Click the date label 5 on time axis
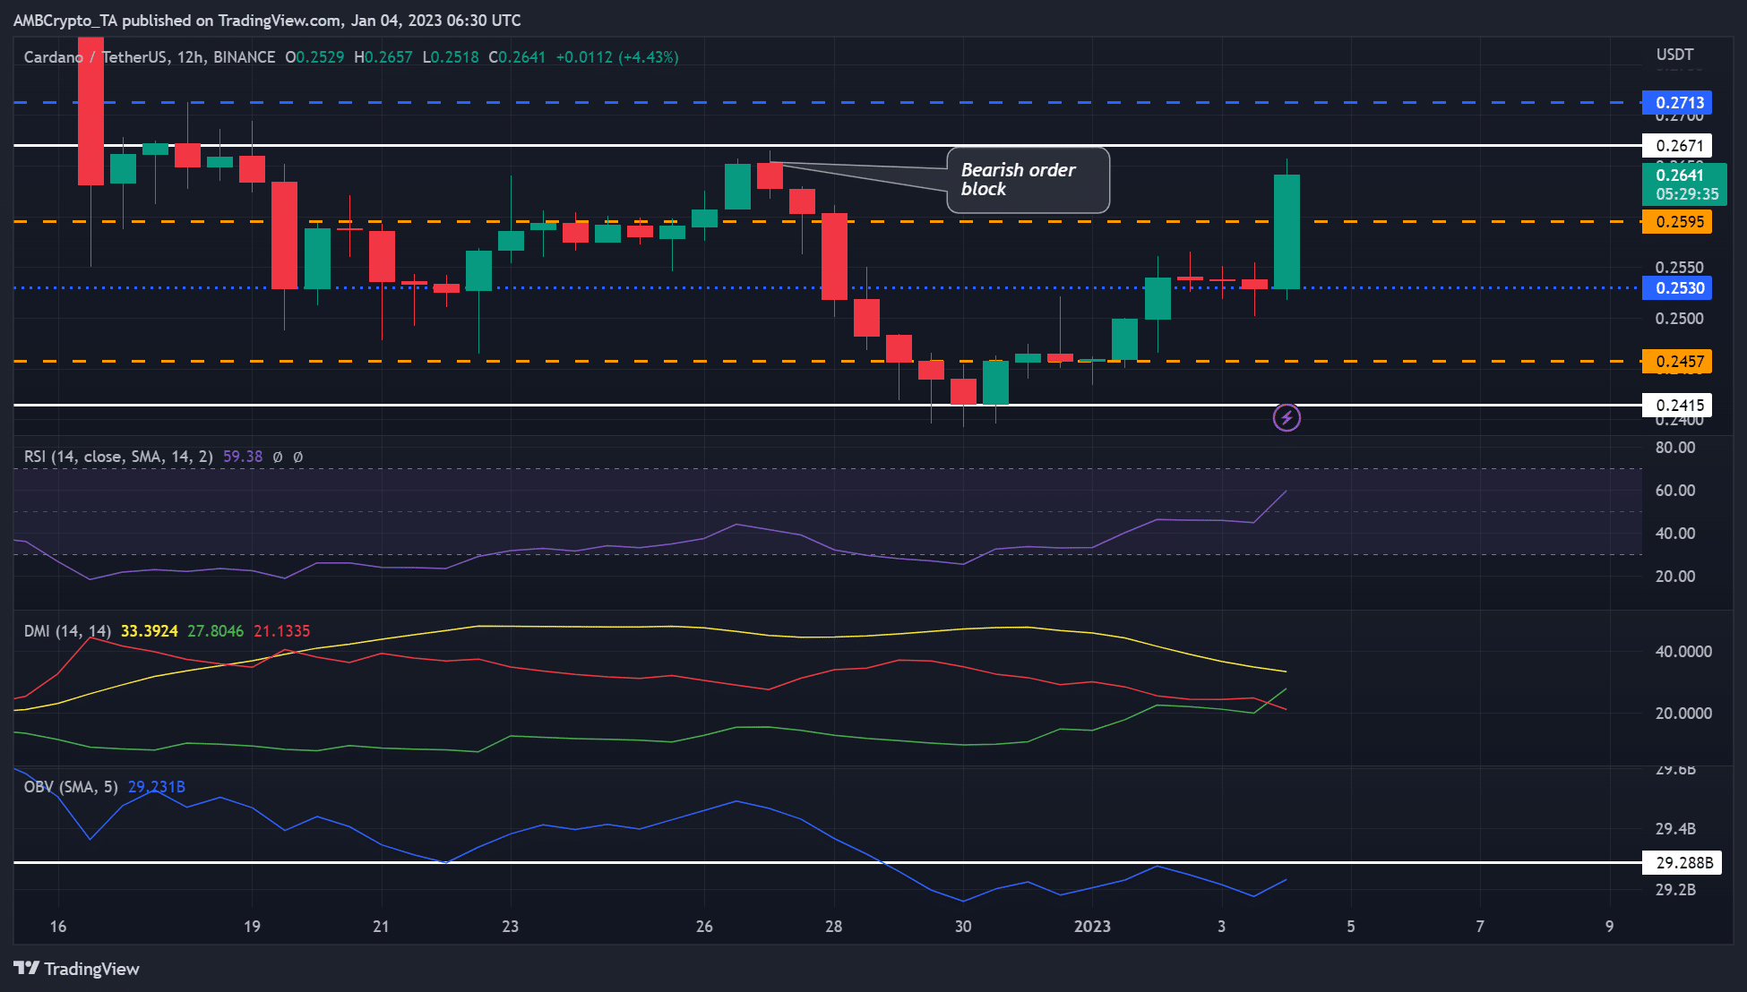 1351,927
